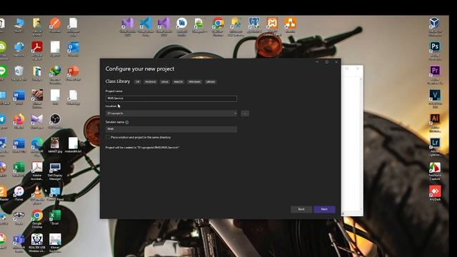Open the FastStone Capture desktop icon
Viewport: 457px width, 257px height.
pos(435,171)
